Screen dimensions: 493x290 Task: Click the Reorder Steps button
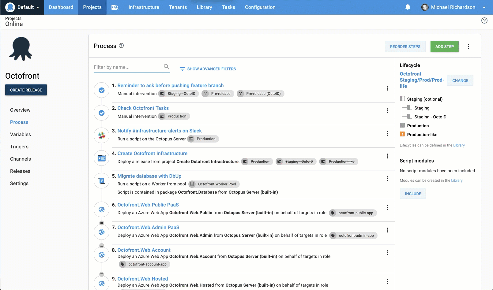[405, 46]
